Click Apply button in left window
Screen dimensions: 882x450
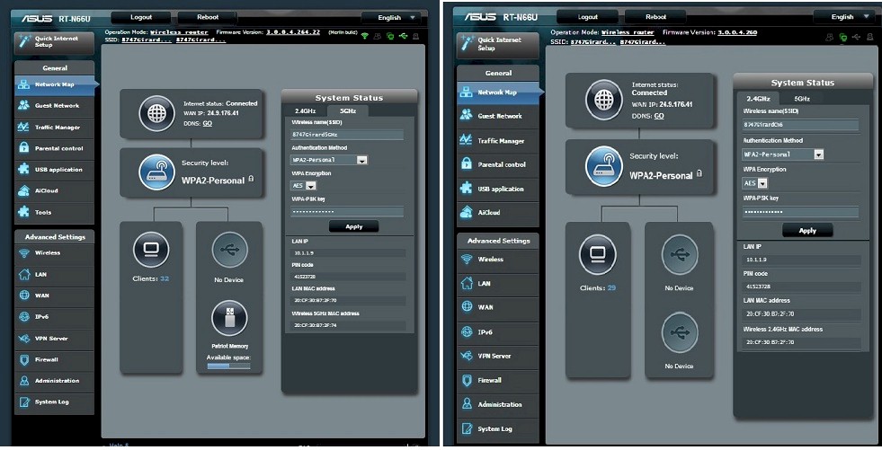click(354, 227)
